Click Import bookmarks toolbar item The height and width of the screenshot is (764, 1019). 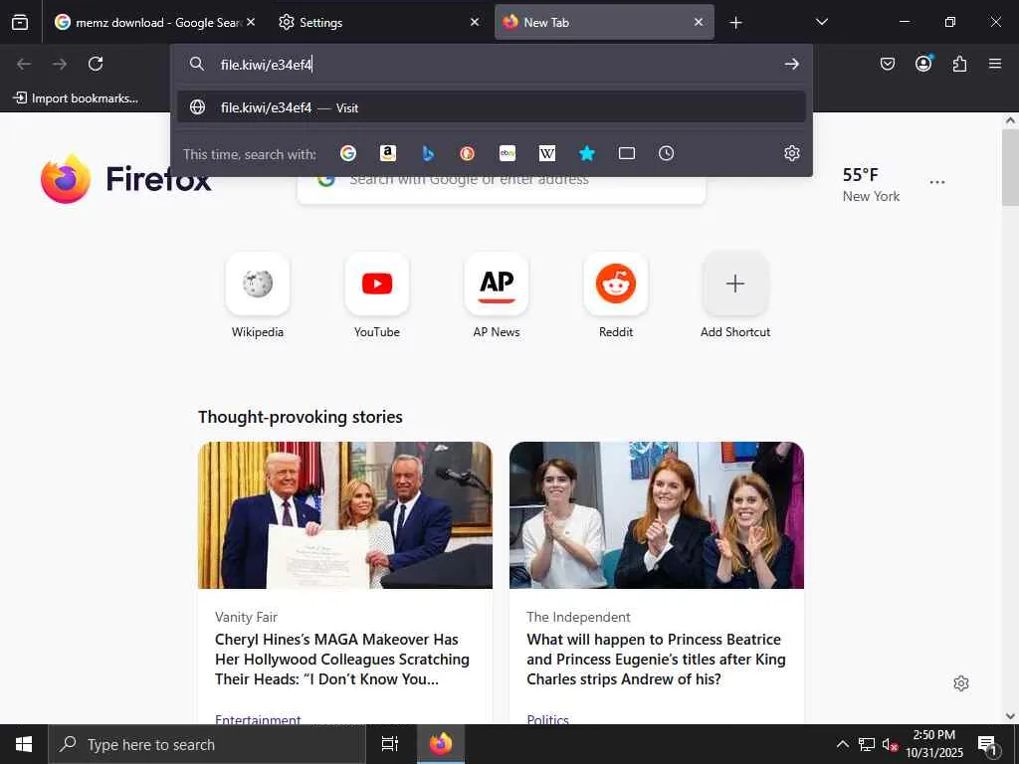coord(76,98)
